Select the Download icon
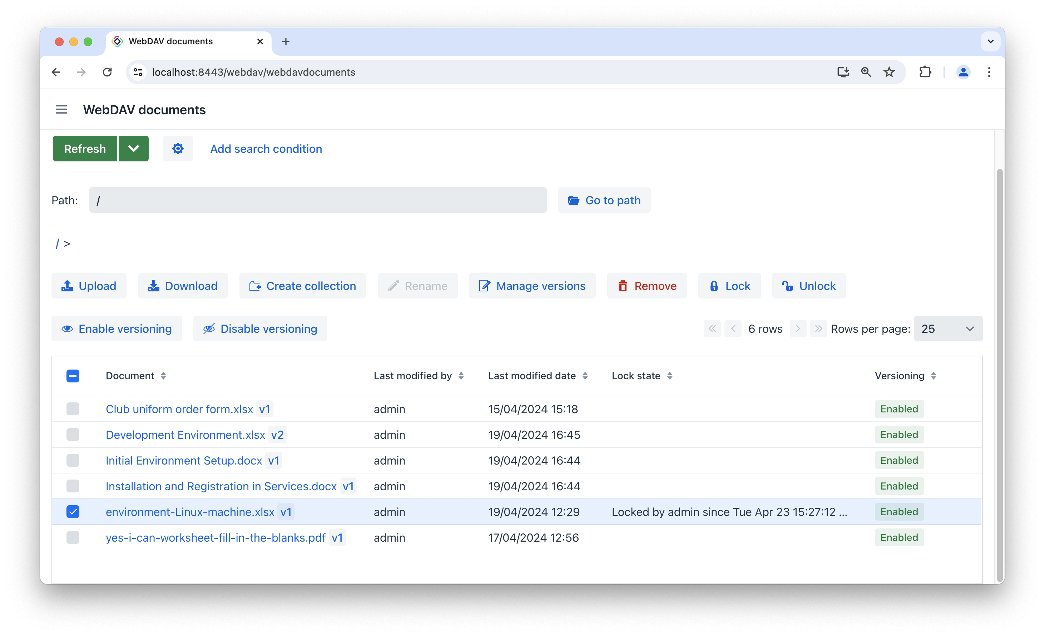 [154, 286]
